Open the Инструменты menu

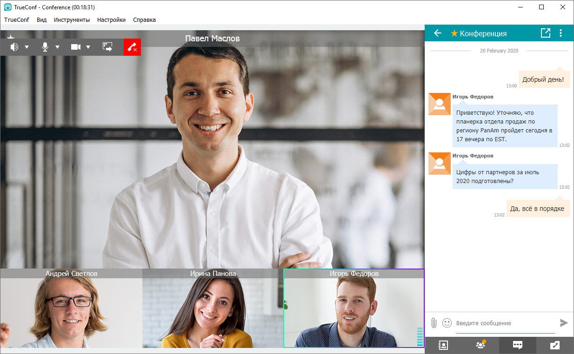72,20
